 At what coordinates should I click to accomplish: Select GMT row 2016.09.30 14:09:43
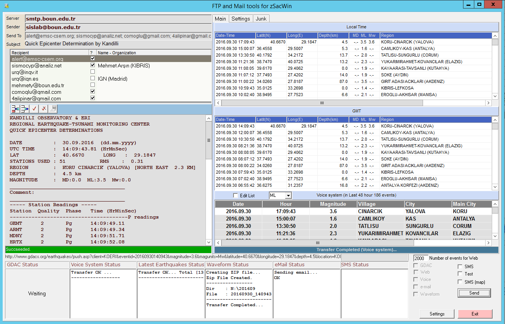353,126
